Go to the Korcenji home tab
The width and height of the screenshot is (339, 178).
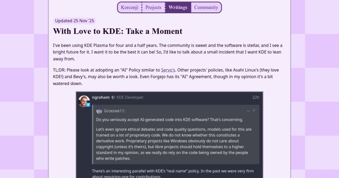130,7
